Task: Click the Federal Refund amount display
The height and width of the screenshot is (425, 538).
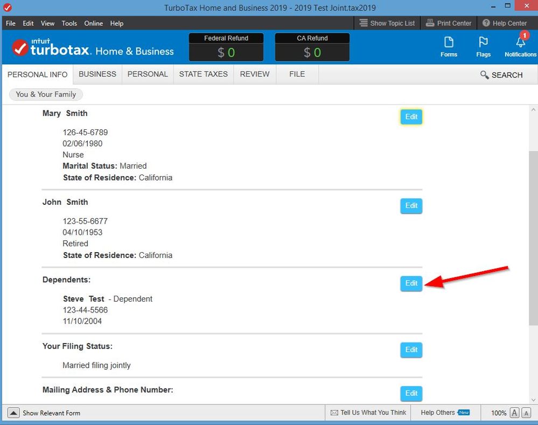Action: (226, 52)
